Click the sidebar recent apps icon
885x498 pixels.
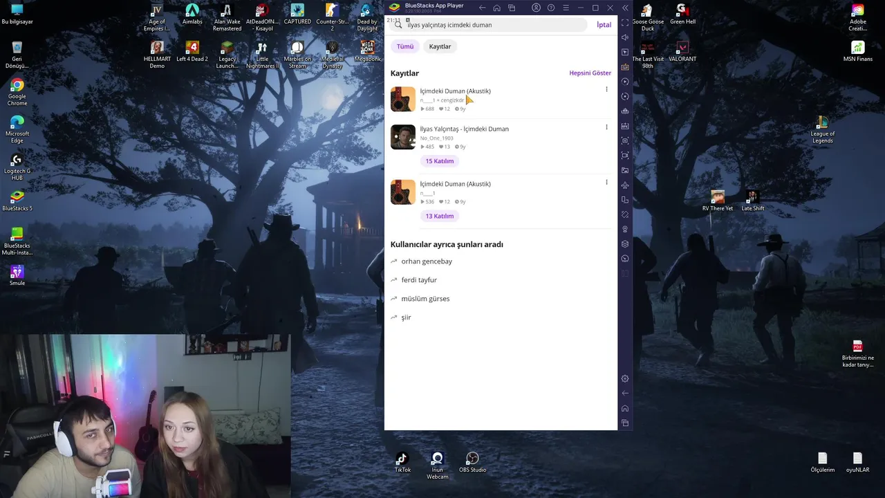pyautogui.click(x=625, y=423)
